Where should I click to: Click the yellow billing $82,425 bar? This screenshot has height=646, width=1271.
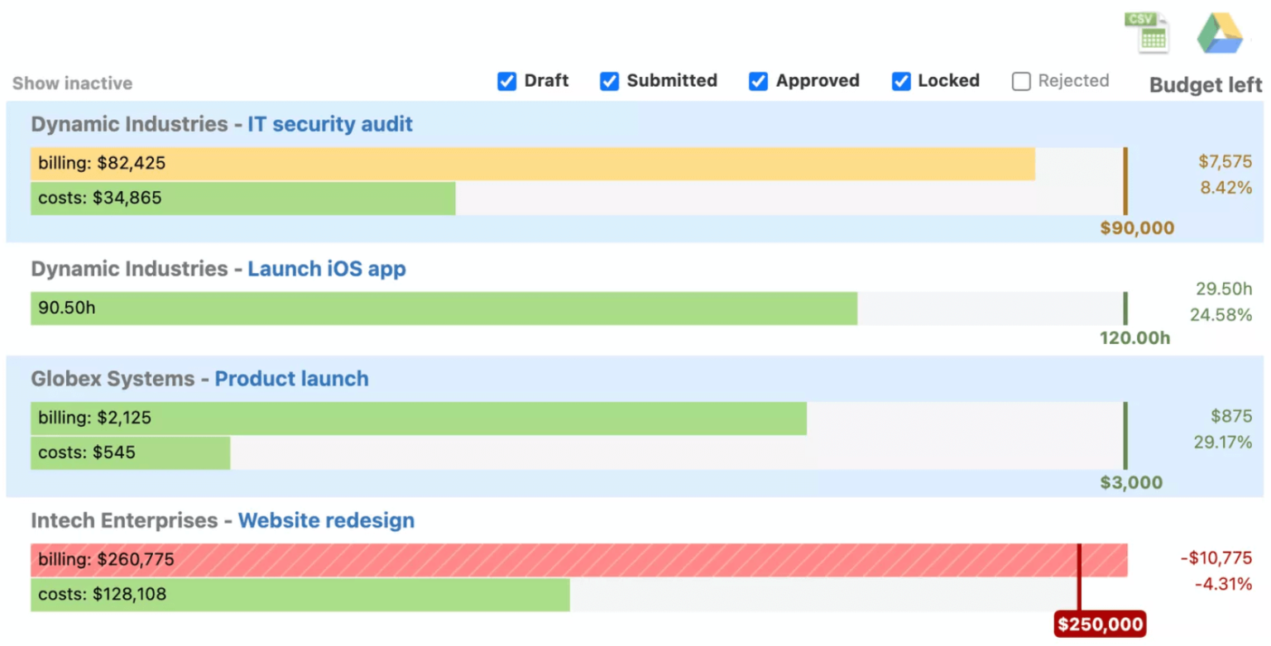click(x=532, y=164)
